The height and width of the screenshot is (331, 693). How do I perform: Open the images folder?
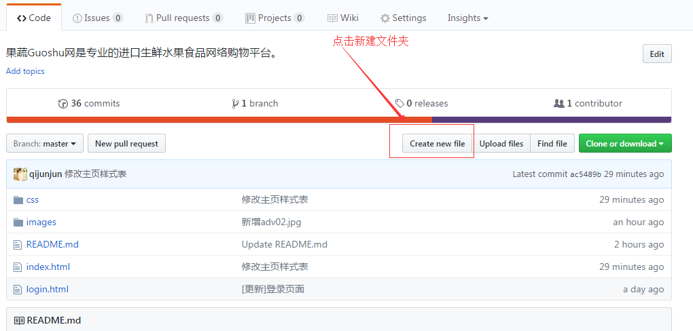pyautogui.click(x=41, y=222)
